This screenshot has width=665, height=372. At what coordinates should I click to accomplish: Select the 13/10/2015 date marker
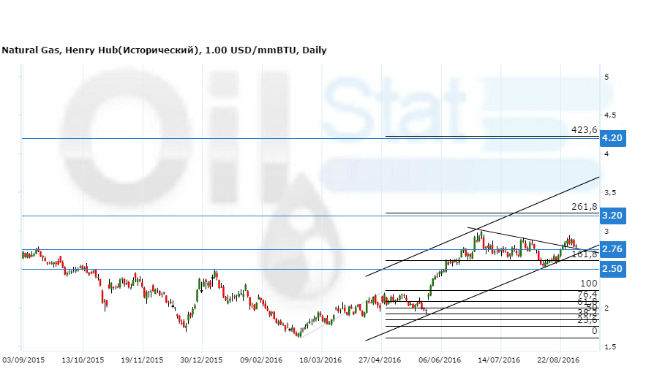83,360
